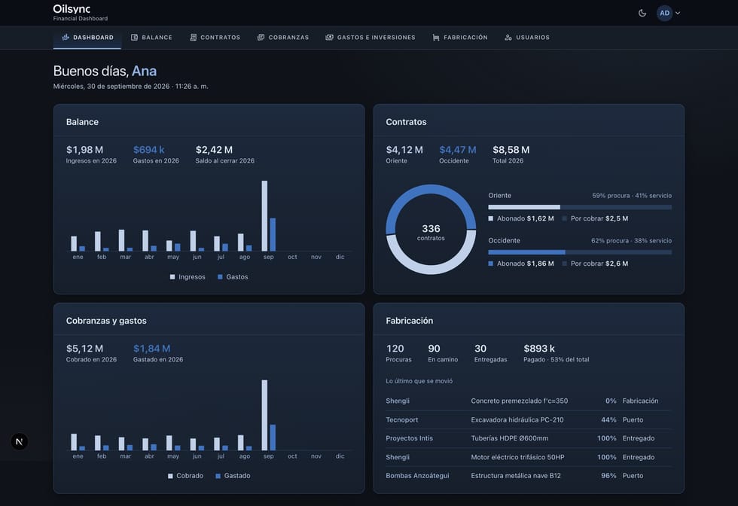Click the $5,12 M Cobrado en 2026 value
This screenshot has height=506, width=738.
[84, 349]
